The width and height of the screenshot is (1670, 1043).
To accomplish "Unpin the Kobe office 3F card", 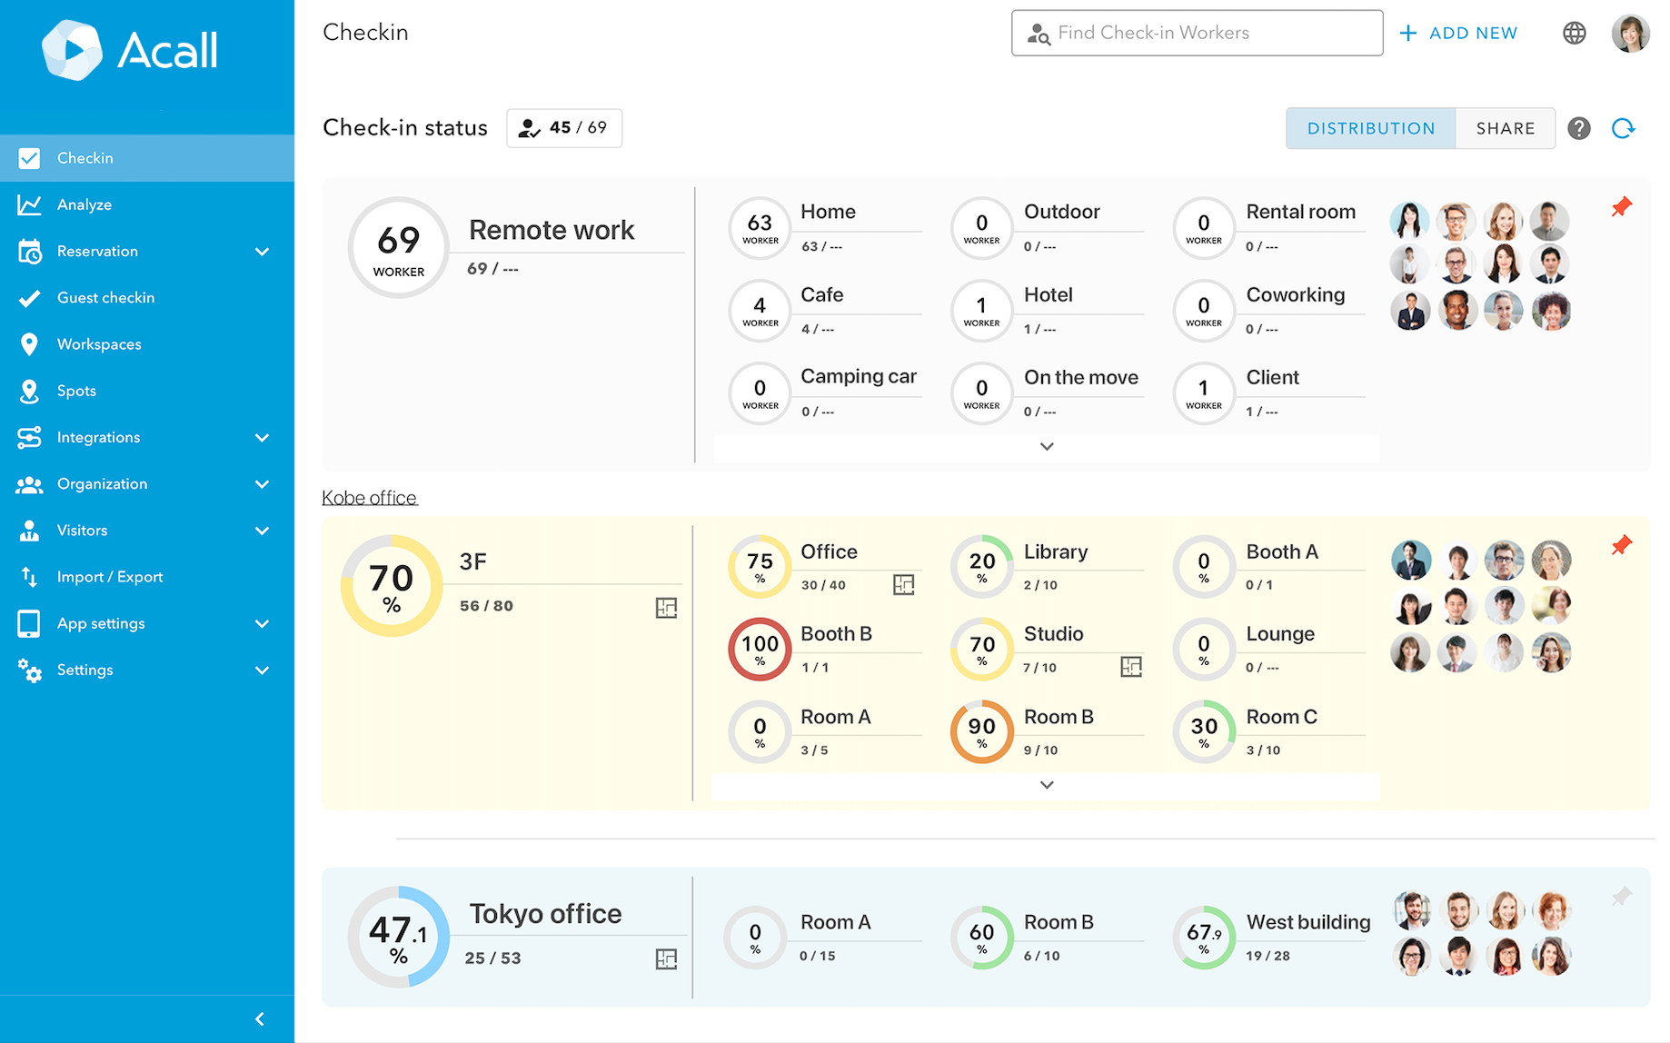I will [1621, 545].
